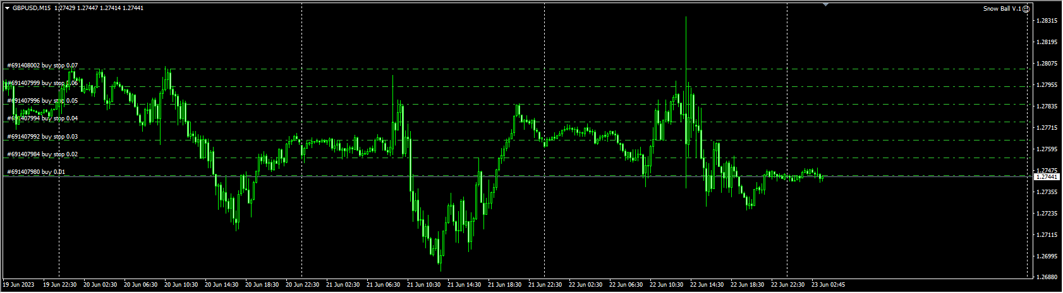The width and height of the screenshot is (1063, 293).
Task: Click the current price tag 1.27441
Action: tap(1047, 177)
